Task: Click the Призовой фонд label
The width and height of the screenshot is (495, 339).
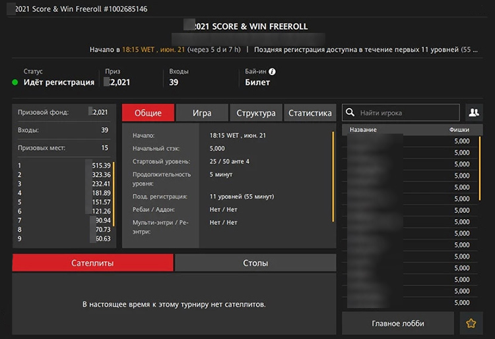Action: pos(44,113)
